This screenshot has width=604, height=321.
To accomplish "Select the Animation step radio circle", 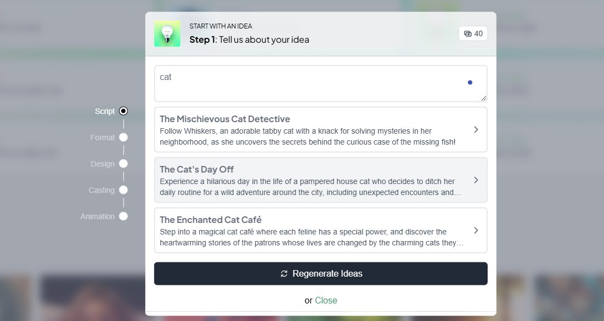I will 123,216.
